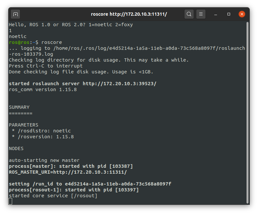Click the PARAMETERS heading
258x214 pixels.
click(24, 125)
